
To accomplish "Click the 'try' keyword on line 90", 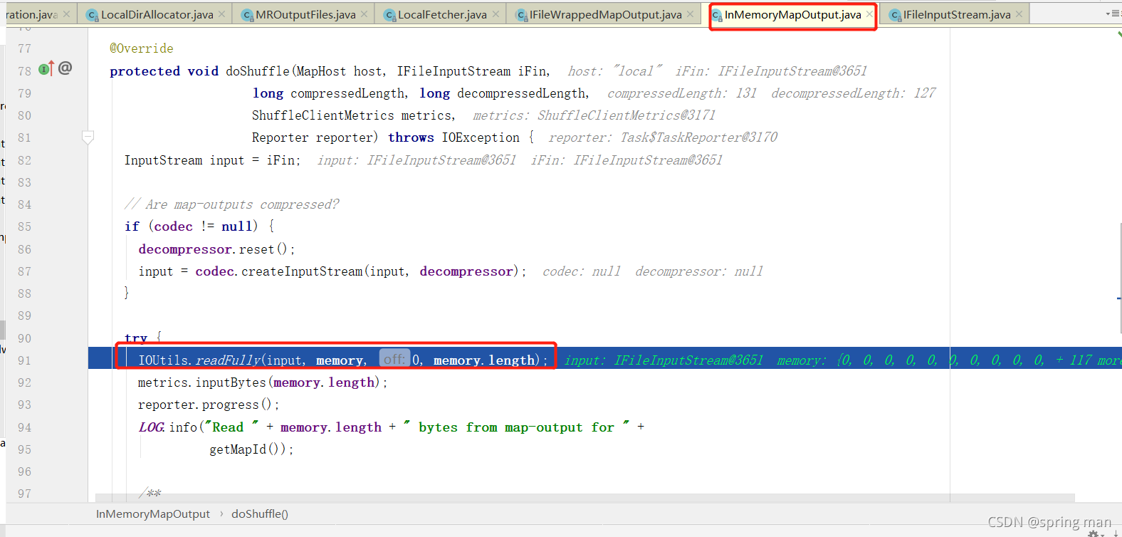I will pos(136,338).
